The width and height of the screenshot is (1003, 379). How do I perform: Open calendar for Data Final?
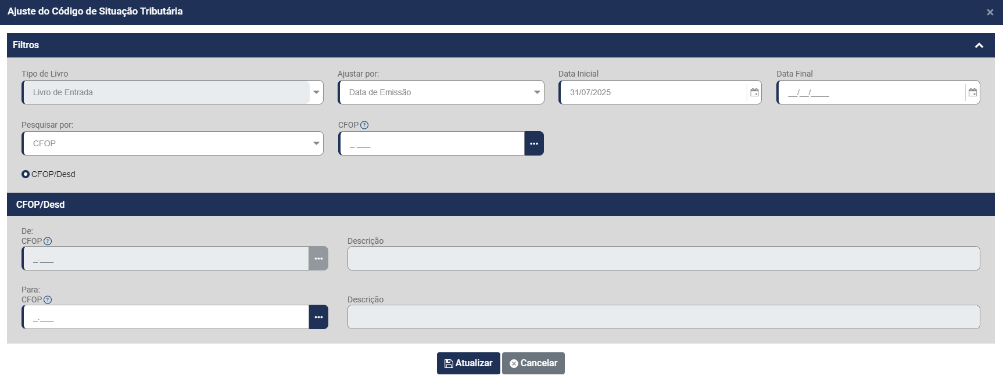coord(973,92)
